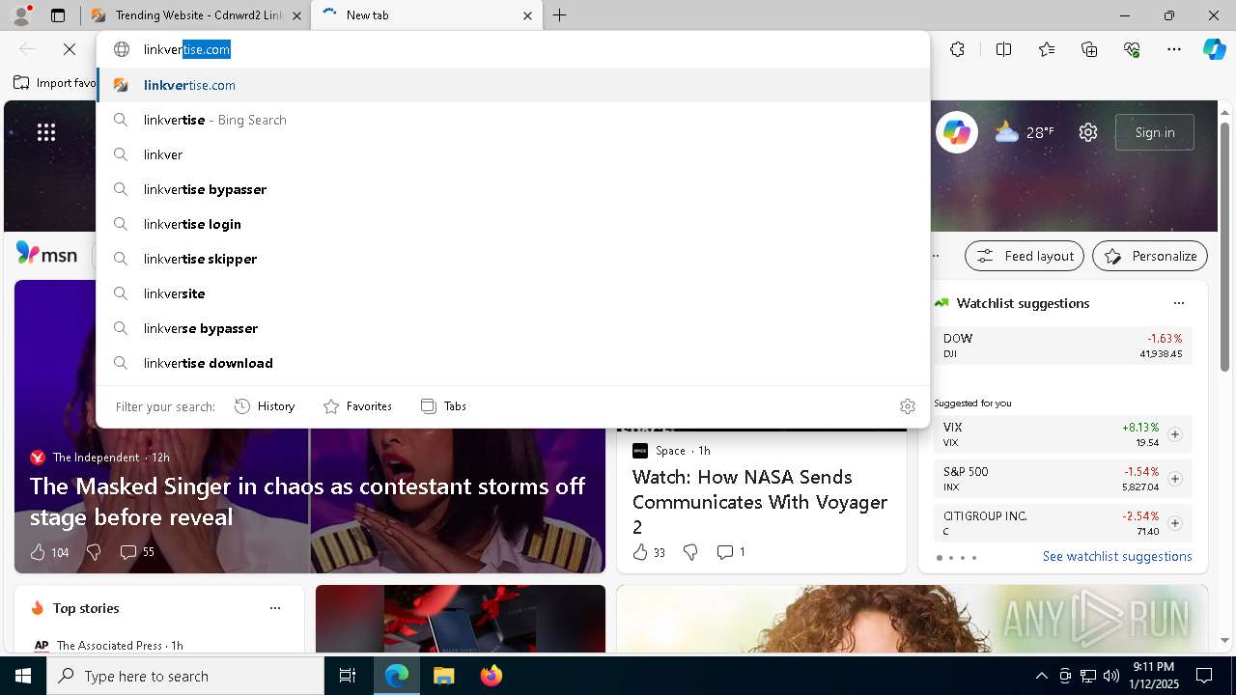Screen dimensions: 1236x695
Task: Show the weather 28°F widget
Action: 1025,132
